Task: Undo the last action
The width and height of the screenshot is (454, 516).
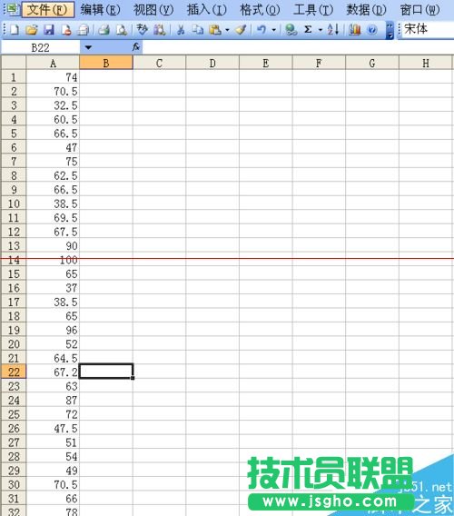Action: pyautogui.click(x=262, y=30)
